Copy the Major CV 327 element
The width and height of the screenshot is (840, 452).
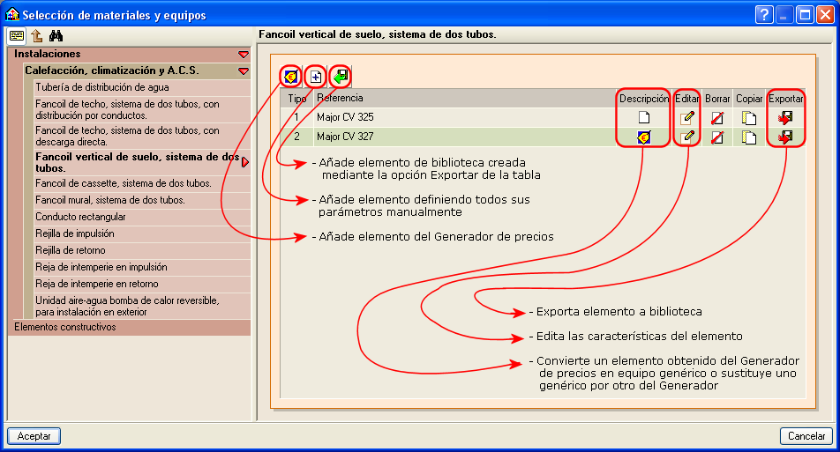tap(749, 137)
